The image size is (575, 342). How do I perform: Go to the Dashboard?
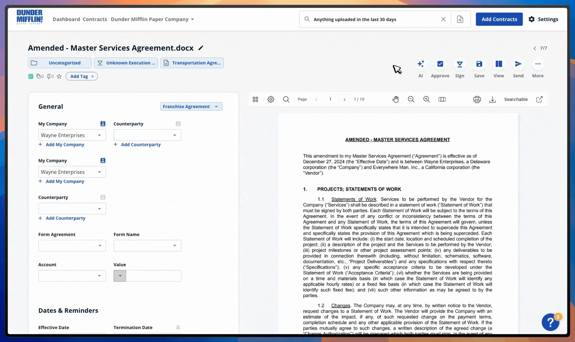coord(66,19)
